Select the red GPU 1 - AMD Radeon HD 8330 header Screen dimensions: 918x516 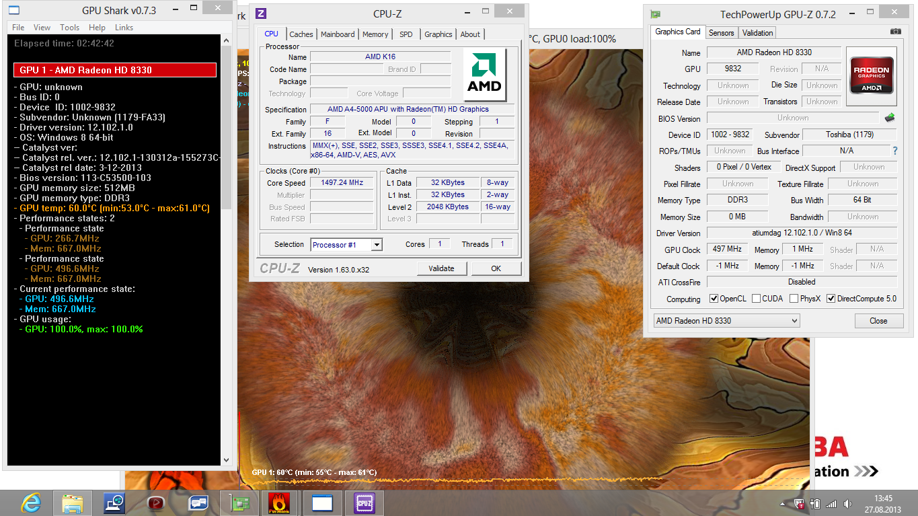click(x=115, y=70)
